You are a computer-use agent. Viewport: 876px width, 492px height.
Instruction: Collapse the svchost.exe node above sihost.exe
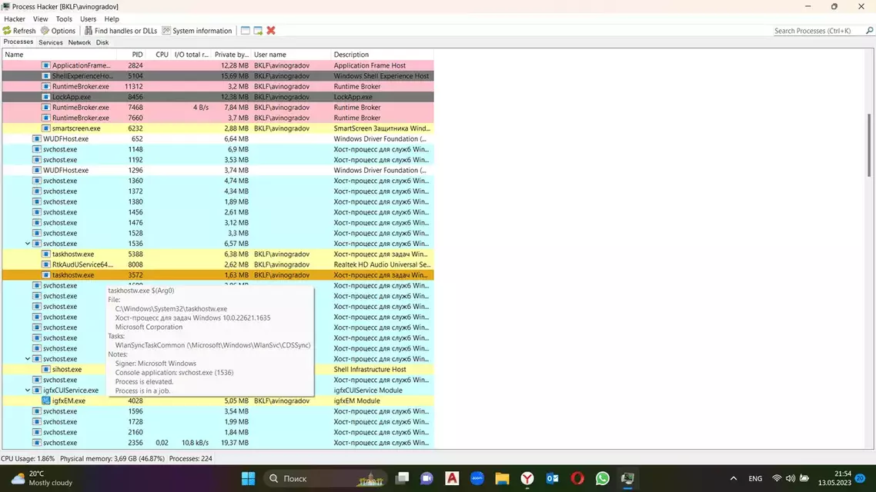(28, 359)
